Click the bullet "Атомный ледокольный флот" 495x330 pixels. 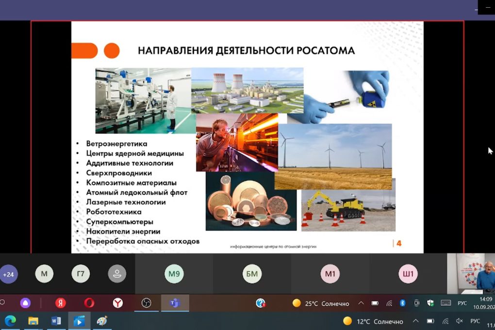(x=137, y=192)
